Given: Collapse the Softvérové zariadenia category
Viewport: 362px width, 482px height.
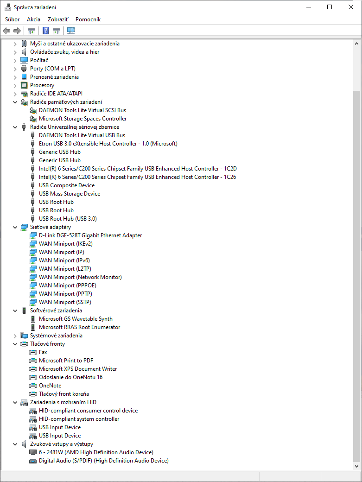Looking at the screenshot, I should click(x=15, y=311).
